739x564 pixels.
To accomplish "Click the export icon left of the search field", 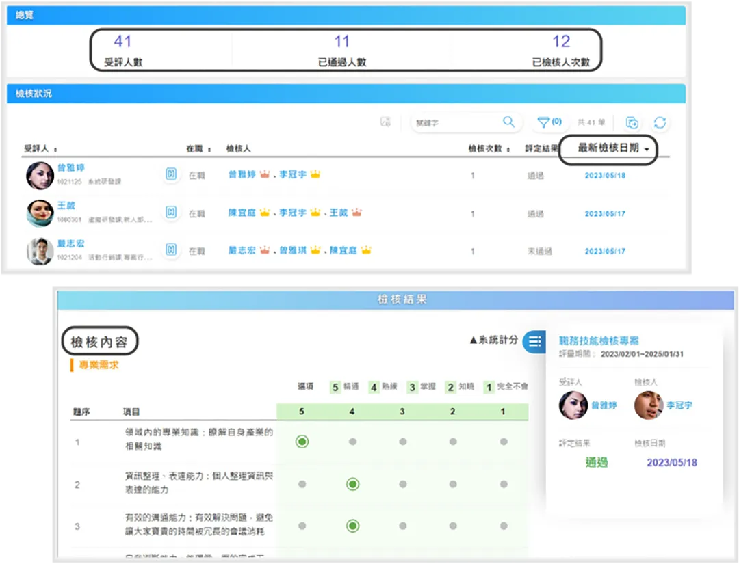I will [387, 122].
